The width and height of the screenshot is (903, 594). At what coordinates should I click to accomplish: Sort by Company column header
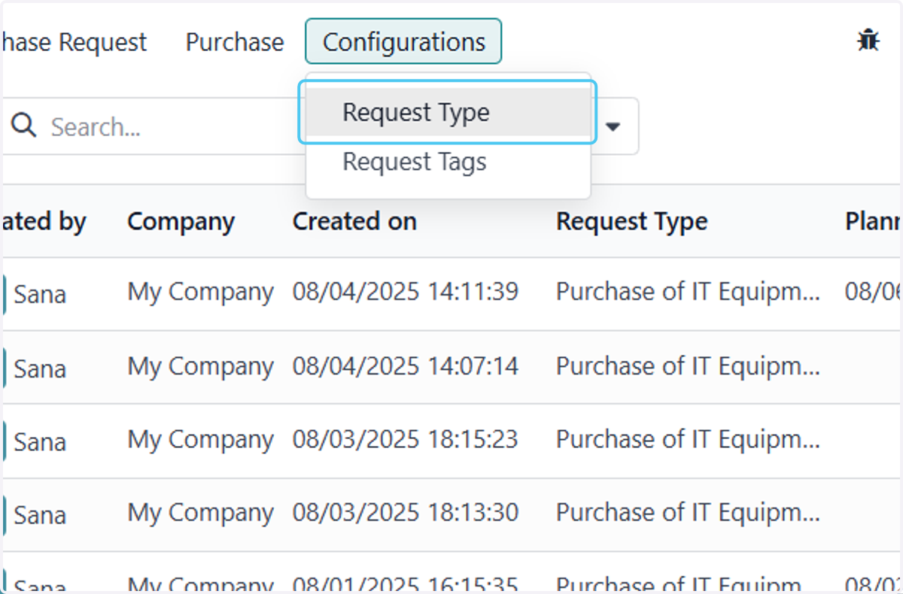(181, 221)
